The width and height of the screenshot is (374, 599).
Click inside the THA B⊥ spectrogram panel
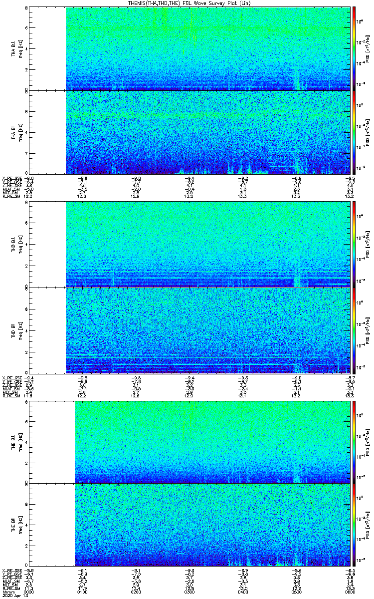[189, 48]
